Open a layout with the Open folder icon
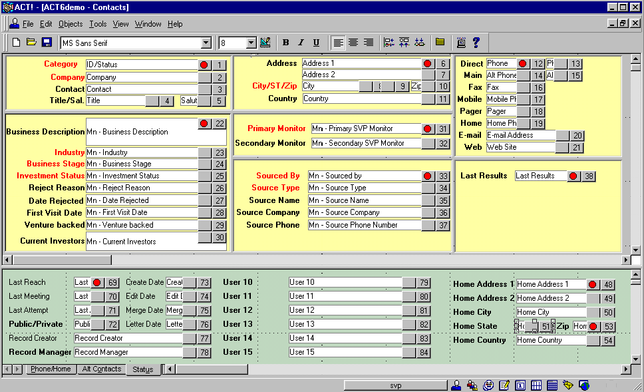 [31, 43]
